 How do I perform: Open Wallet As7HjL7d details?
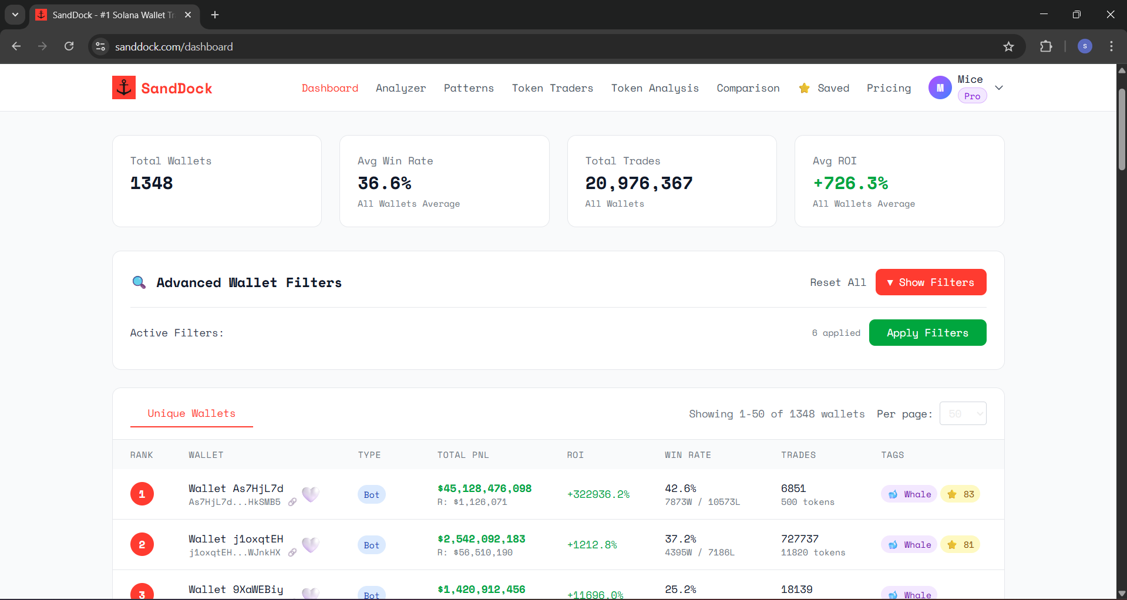[236, 488]
